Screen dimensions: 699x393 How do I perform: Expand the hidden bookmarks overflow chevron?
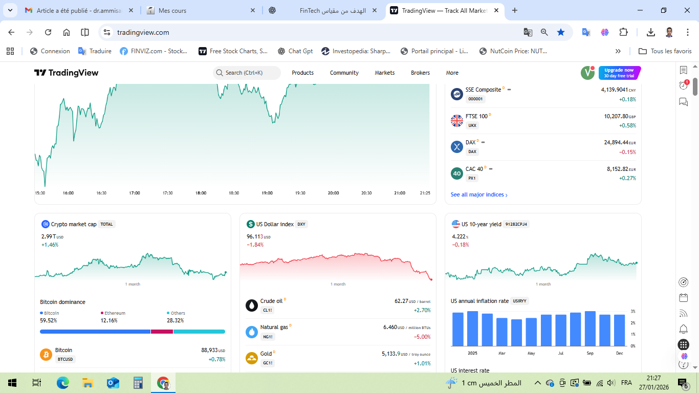point(618,51)
